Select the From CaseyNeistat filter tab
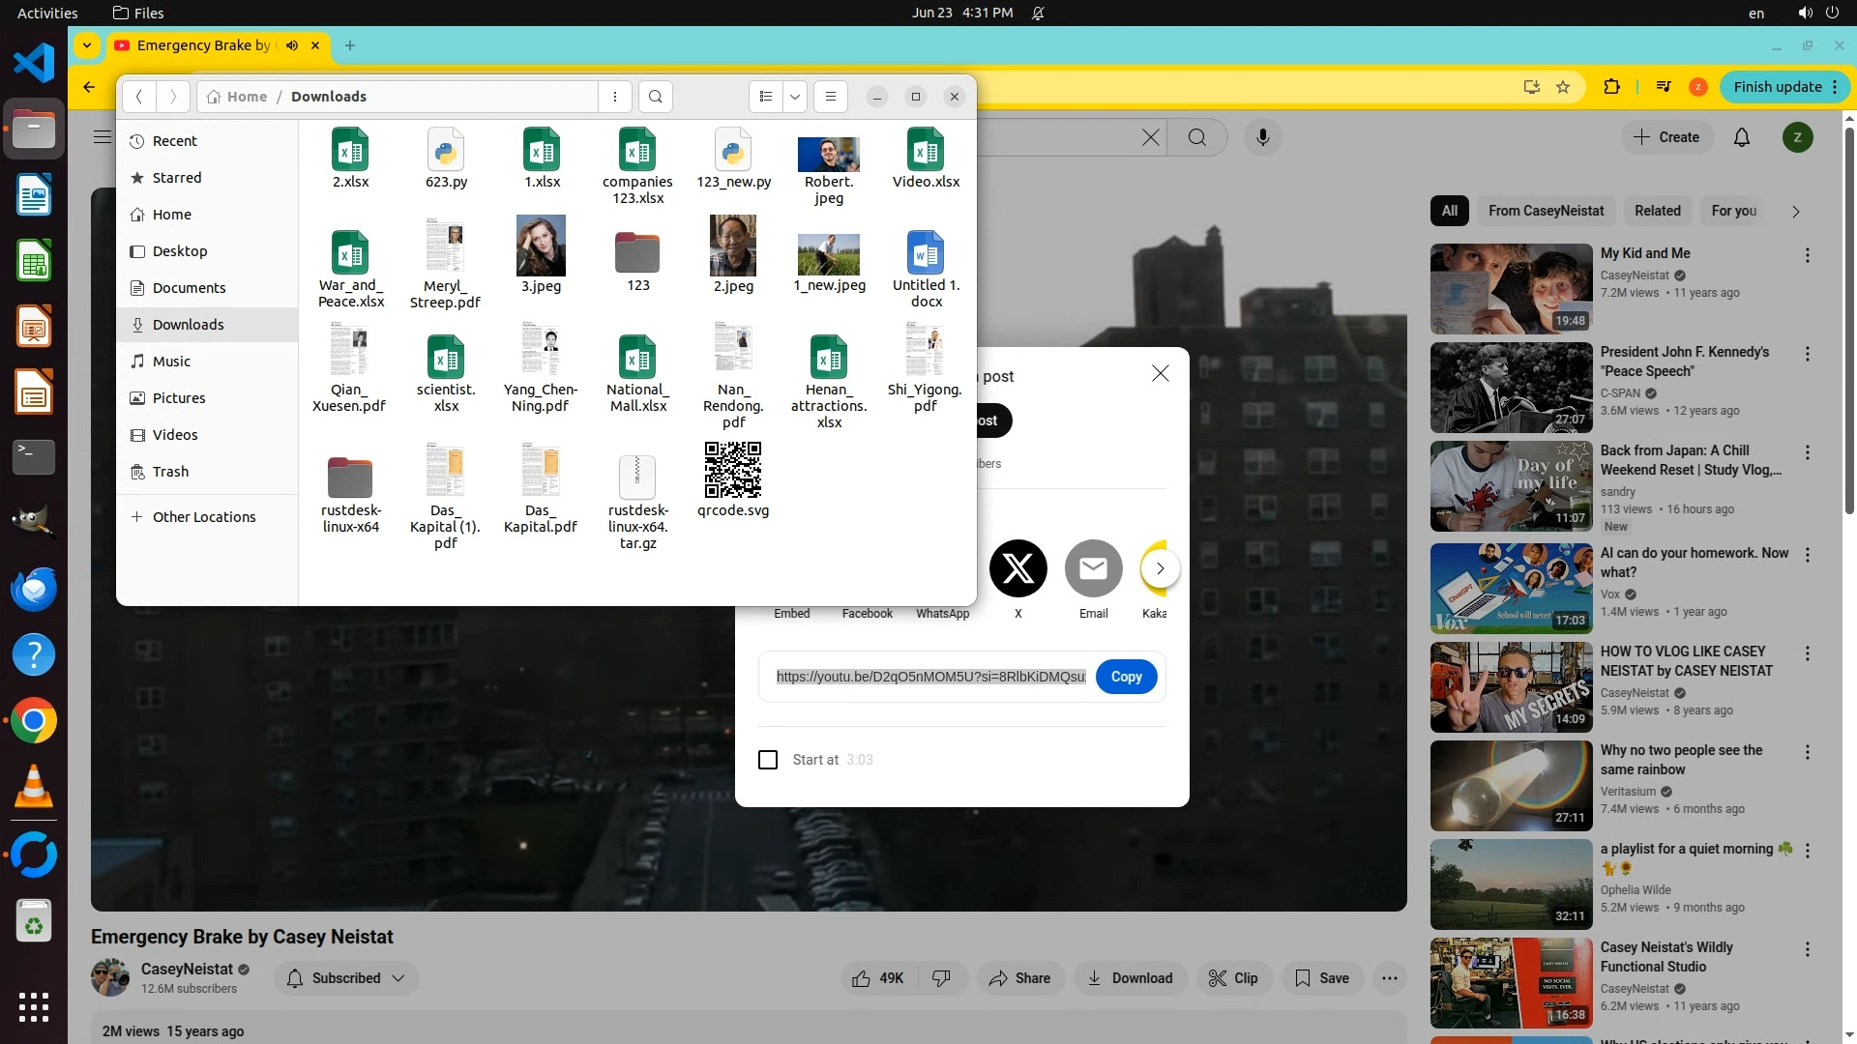The image size is (1857, 1044). 1546,211
